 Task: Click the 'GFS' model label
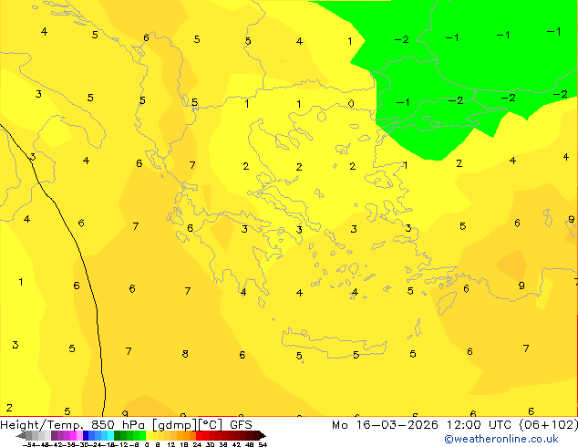coord(241,425)
